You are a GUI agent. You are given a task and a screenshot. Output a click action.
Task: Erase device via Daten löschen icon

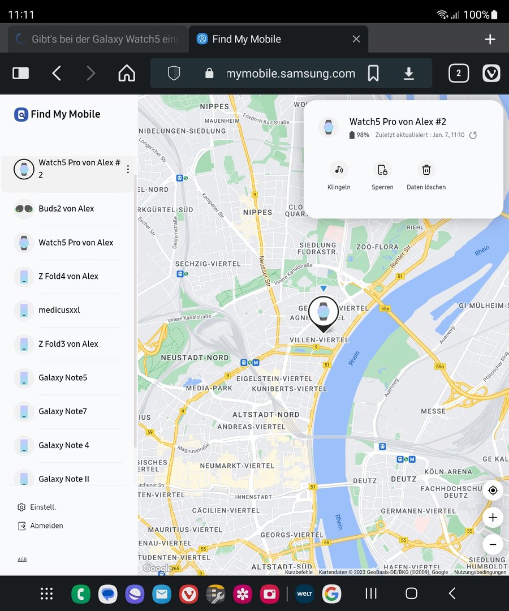(426, 170)
